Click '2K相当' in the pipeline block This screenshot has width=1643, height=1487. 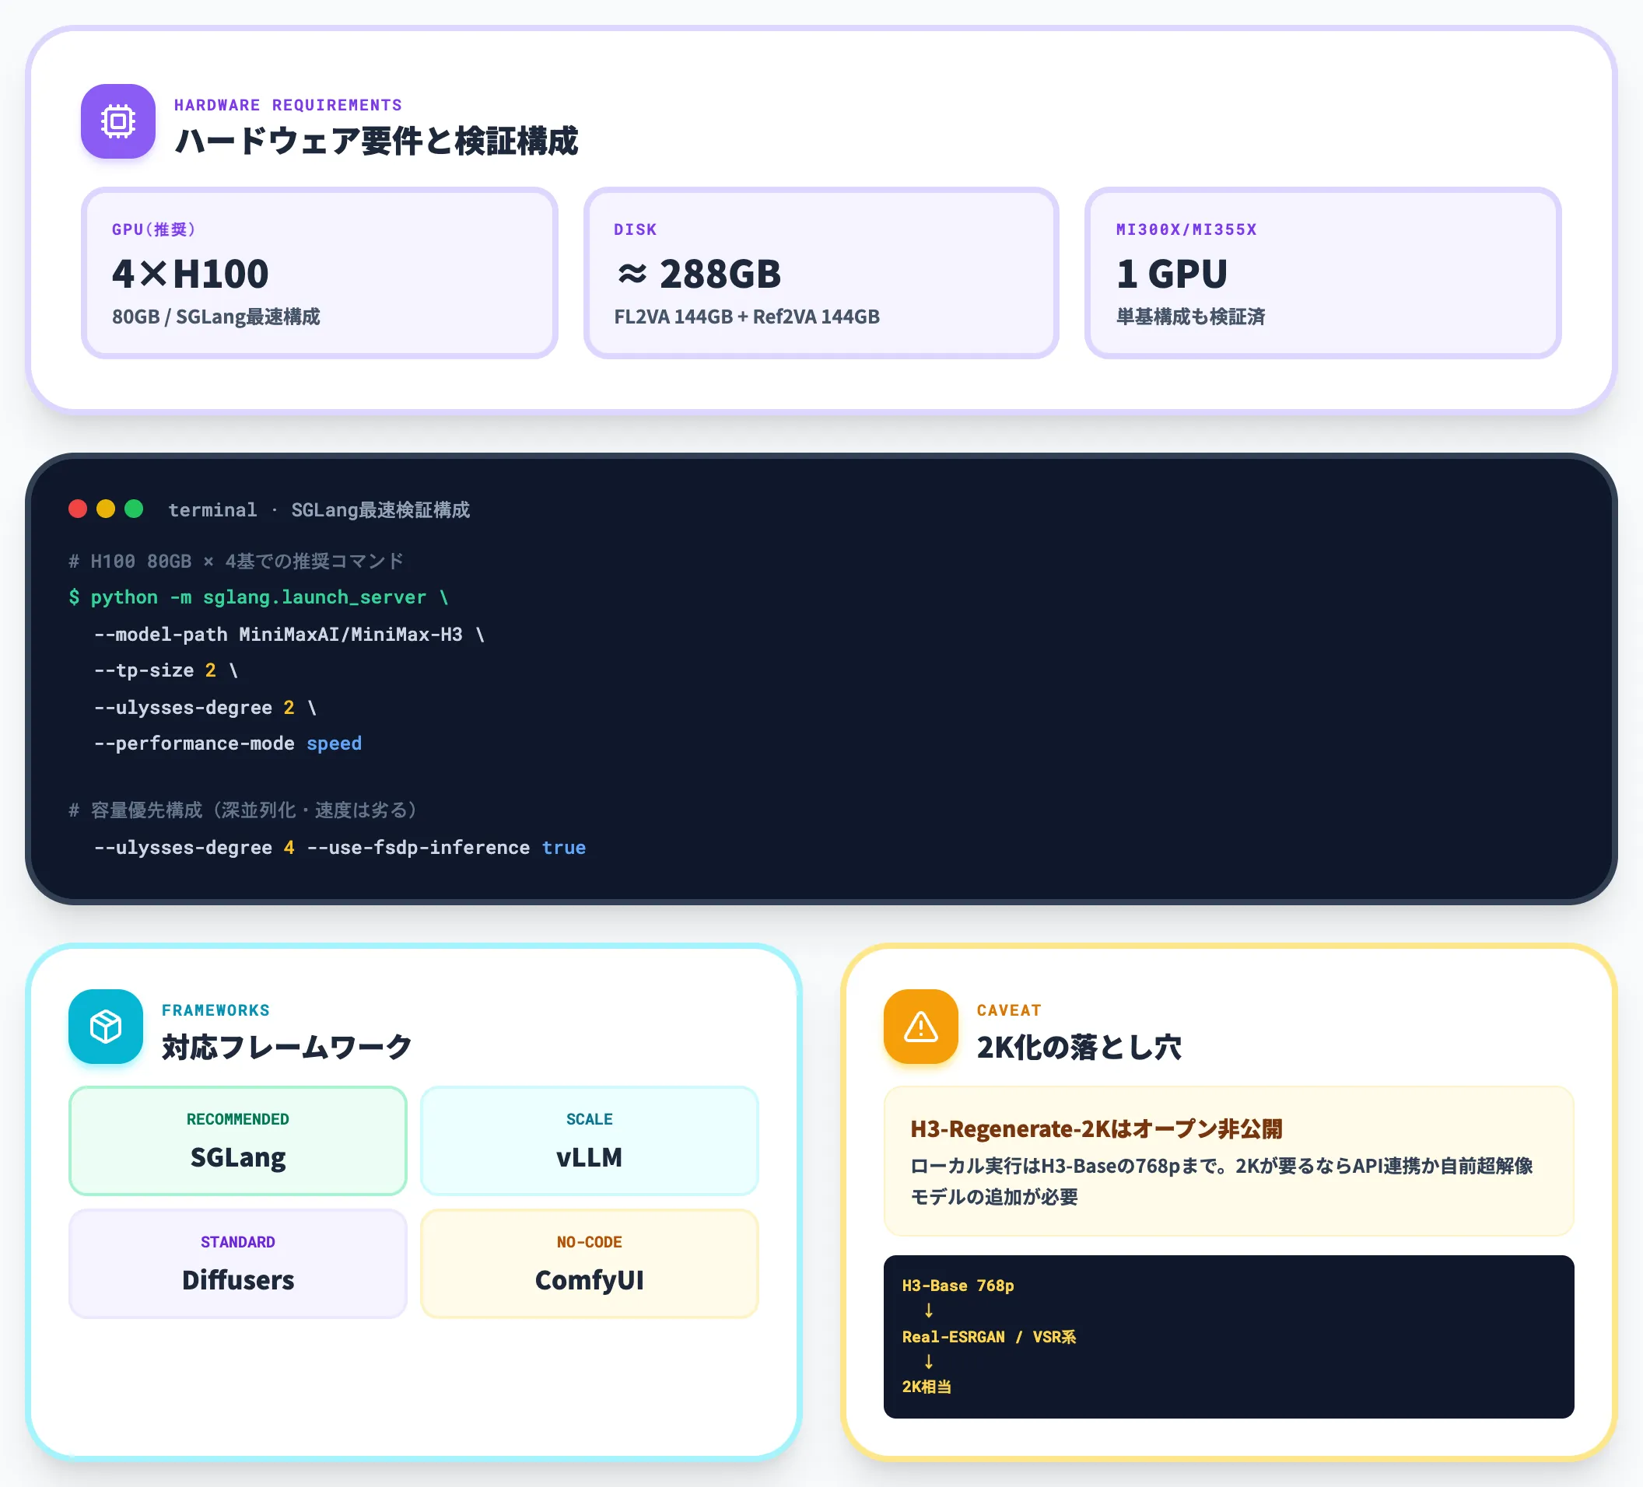[x=927, y=1387]
